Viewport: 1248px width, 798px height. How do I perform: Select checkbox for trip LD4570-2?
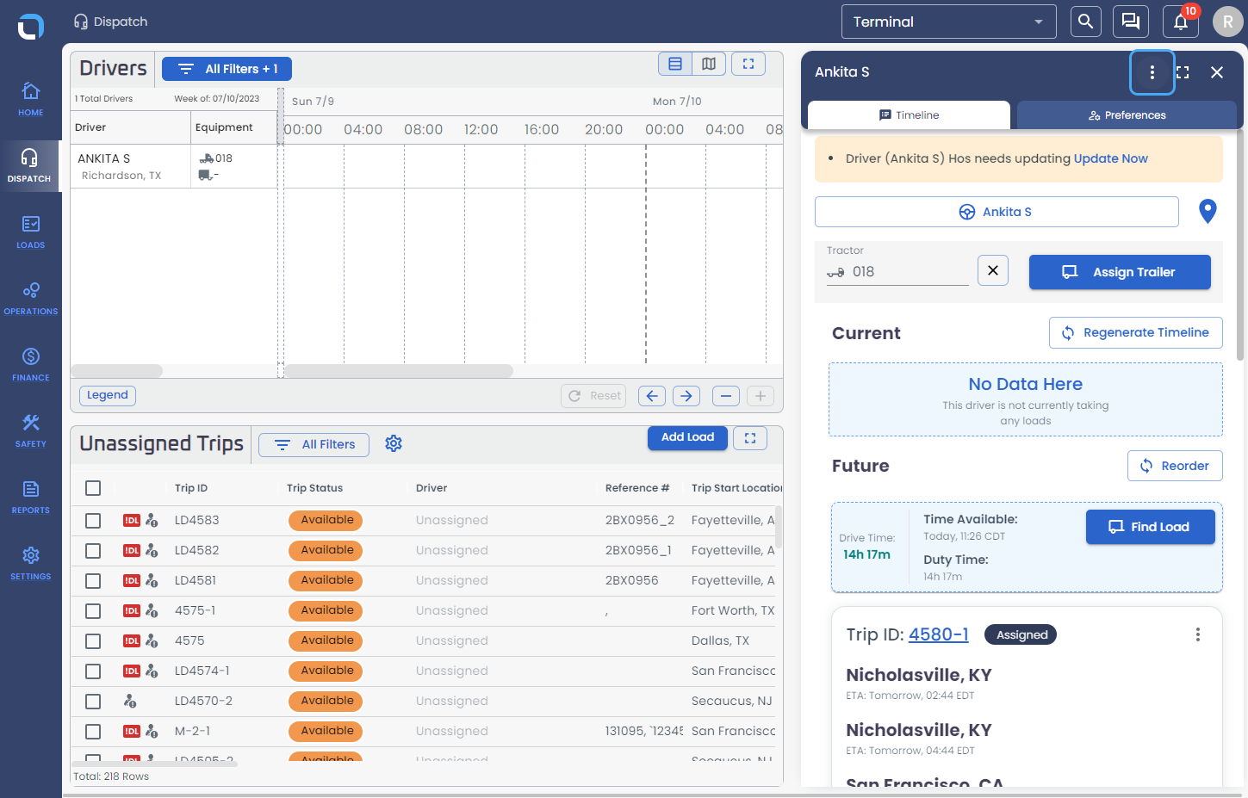(x=93, y=702)
